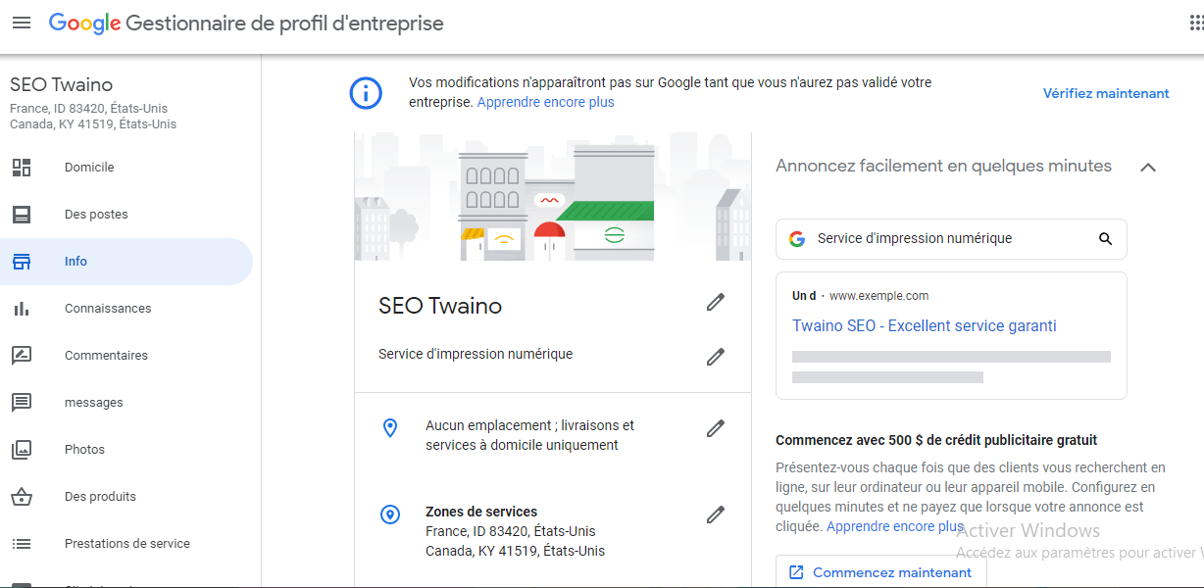Click the Annoncez facilement en quelques minutes heading
Viewport: 1204px width, 588px height.
(x=943, y=166)
